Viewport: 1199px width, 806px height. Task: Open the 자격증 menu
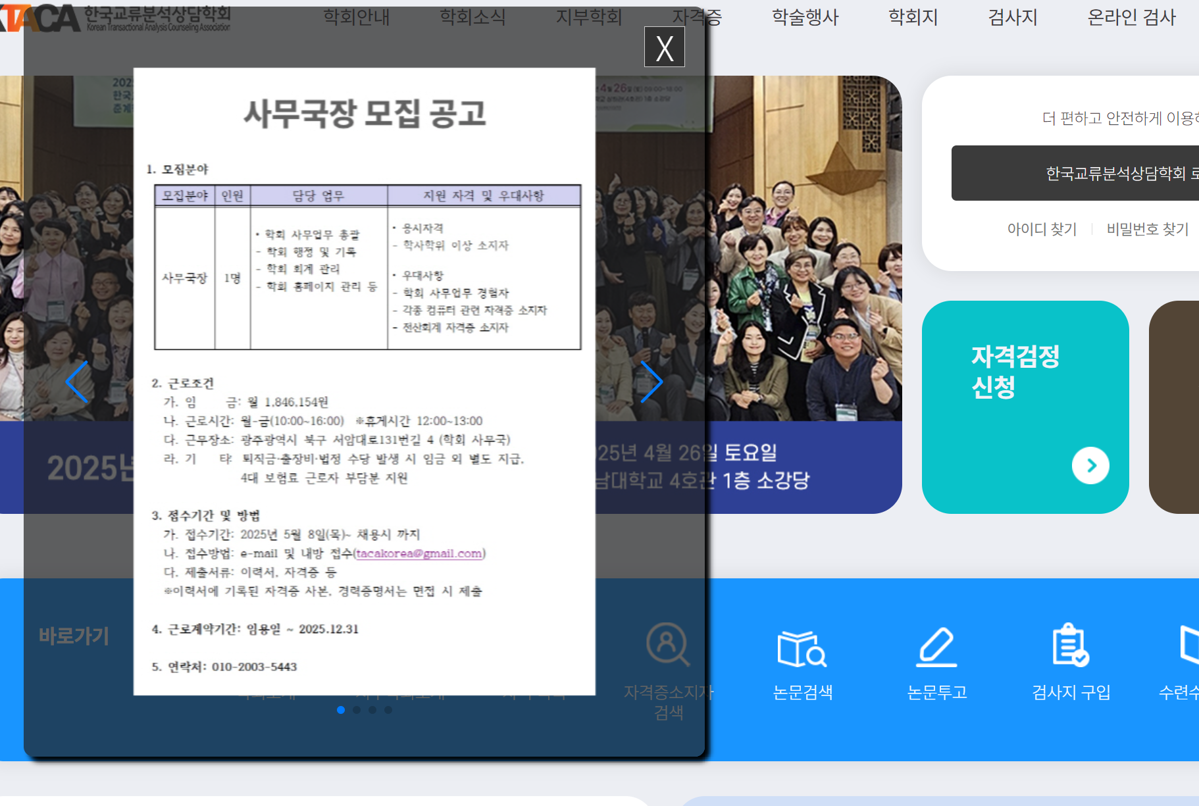696,17
